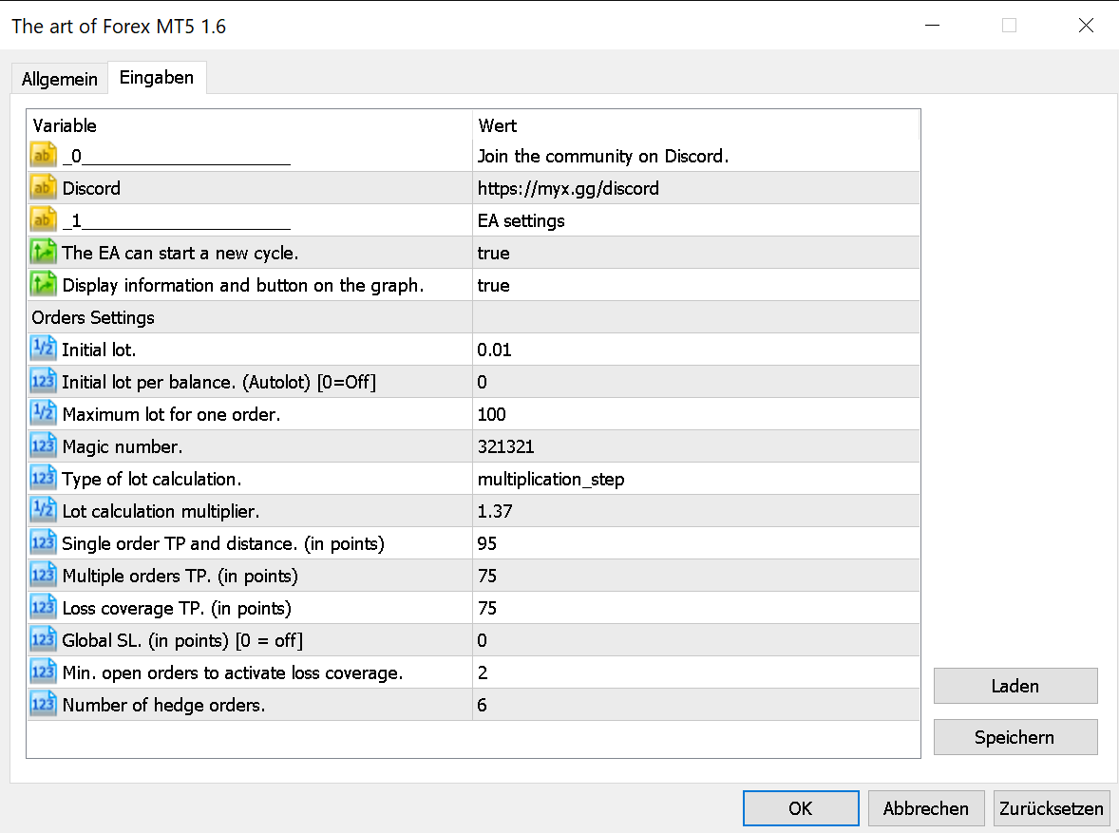This screenshot has width=1119, height=833.
Task: Click the boolean icon for 'The EA can start a new cycle'
Action: point(44,253)
